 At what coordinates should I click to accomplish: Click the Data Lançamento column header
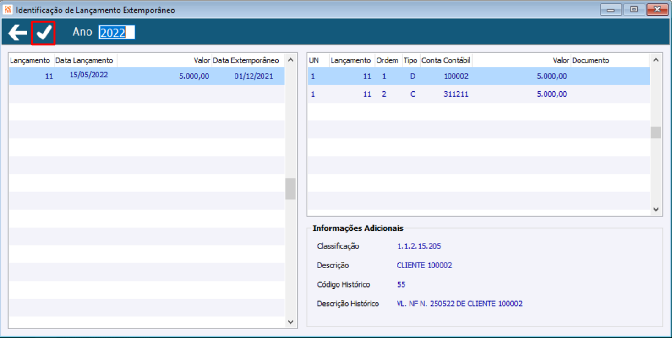click(x=84, y=60)
